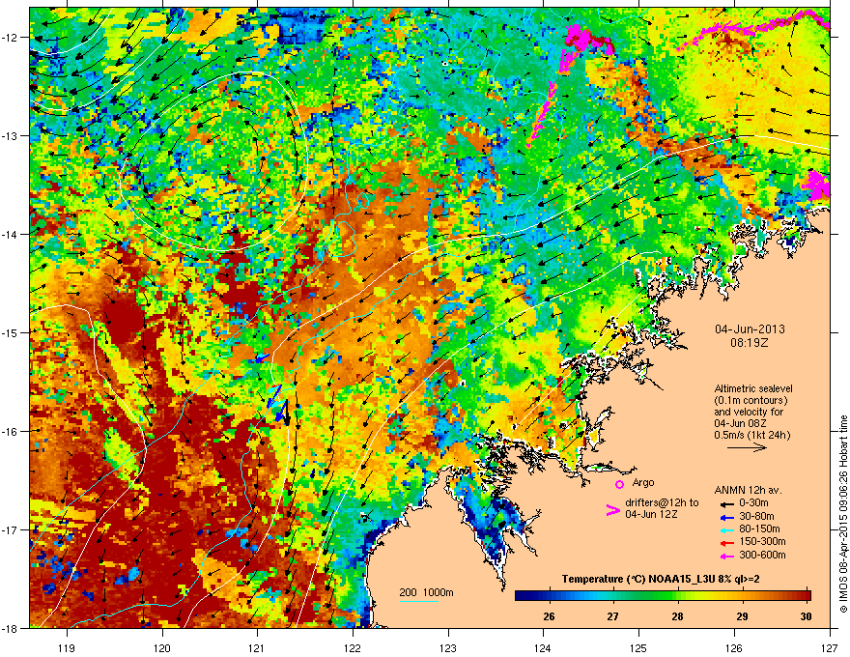Click the '30-80m' depth label
Image resolution: width=850 pixels, height=657 pixels.
(x=756, y=517)
